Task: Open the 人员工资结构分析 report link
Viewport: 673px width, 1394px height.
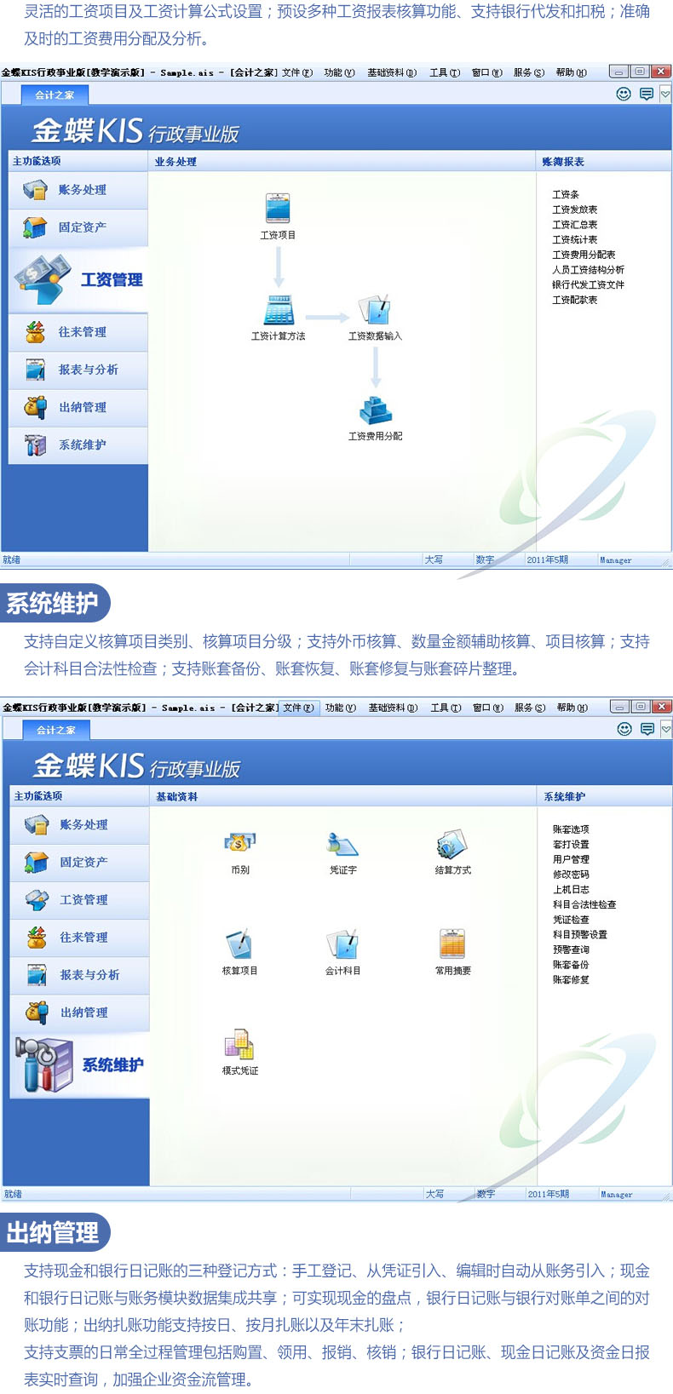Action: coord(588,270)
